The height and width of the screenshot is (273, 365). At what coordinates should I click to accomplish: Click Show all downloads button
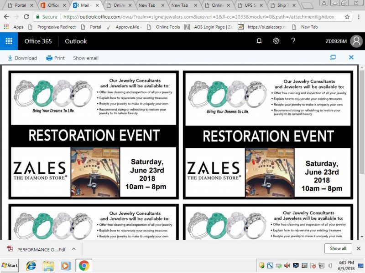[338, 248]
